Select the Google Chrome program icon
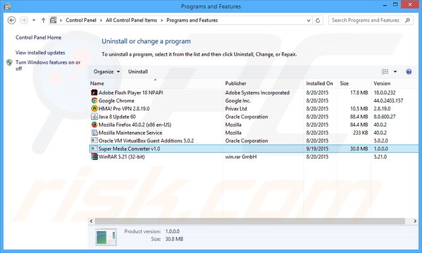This screenshot has height=253, width=422. coord(94,100)
